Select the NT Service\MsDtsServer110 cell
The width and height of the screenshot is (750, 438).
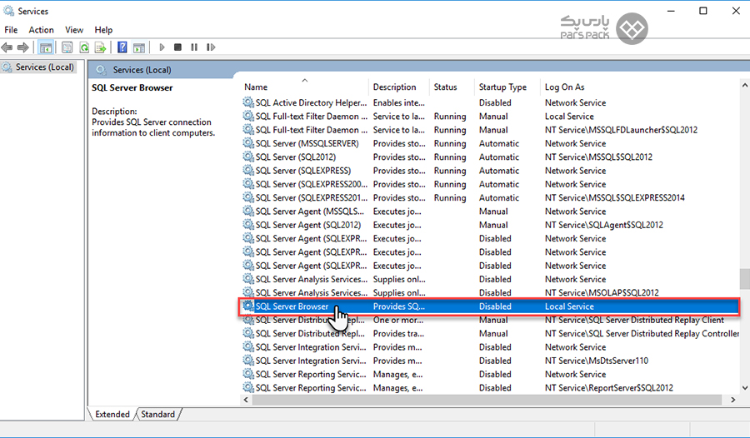click(x=597, y=361)
